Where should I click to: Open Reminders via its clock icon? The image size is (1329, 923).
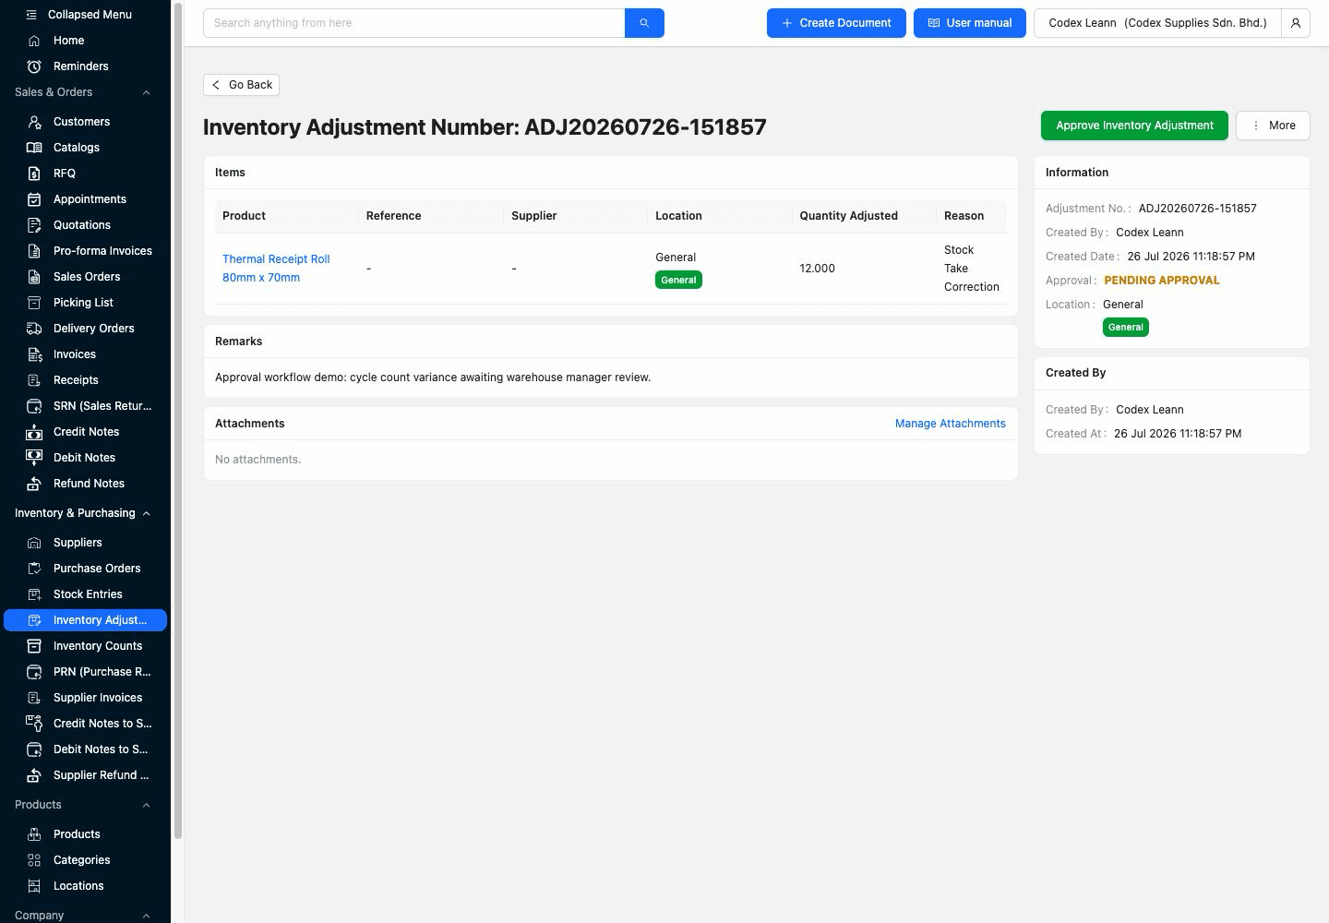pos(34,66)
